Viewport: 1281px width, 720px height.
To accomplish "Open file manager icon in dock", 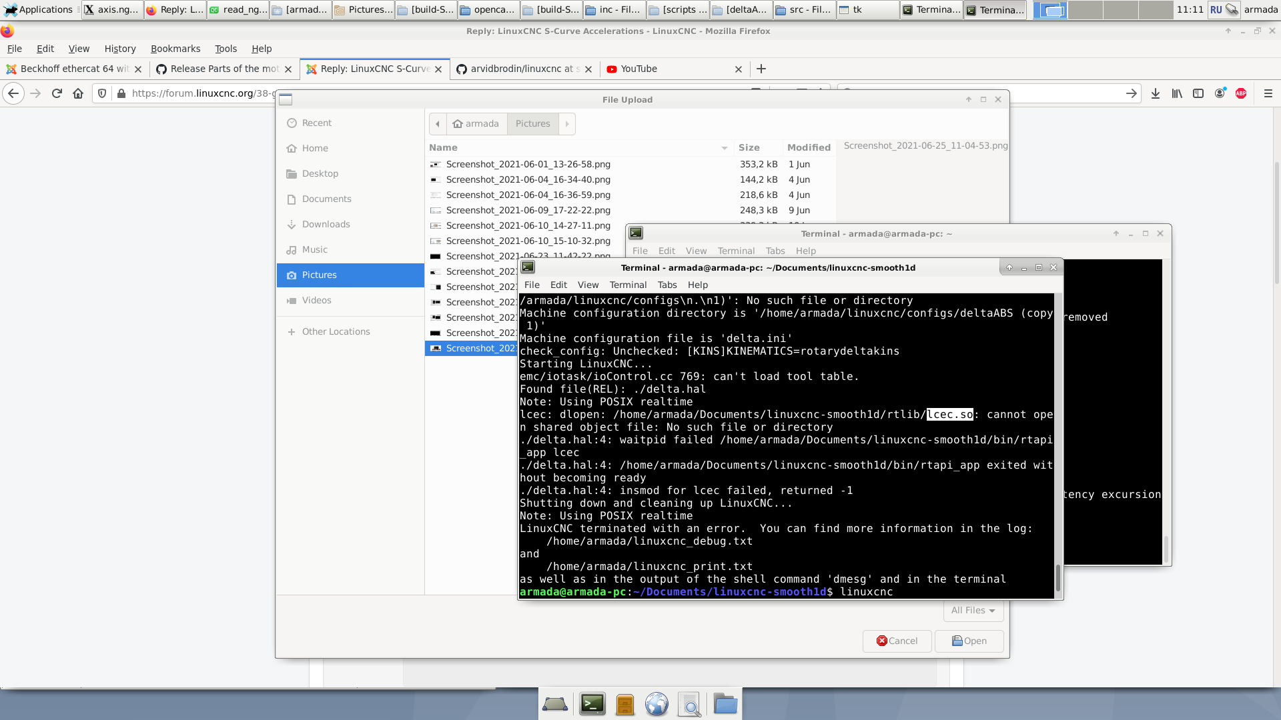I will 625,704.
